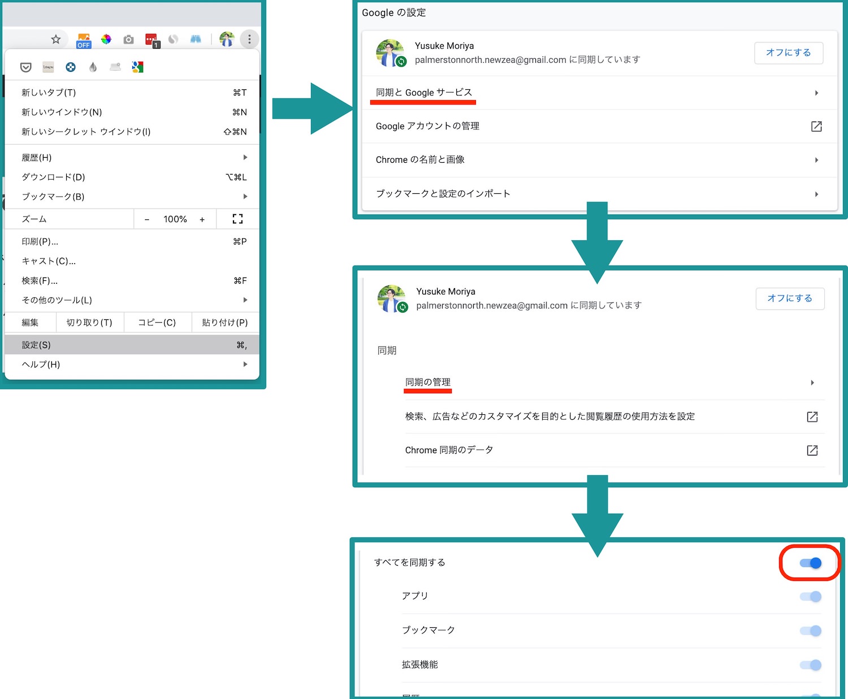Viewport: 848px width, 699px height.
Task: Click オフにする in Google の設定 panel
Action: (789, 53)
